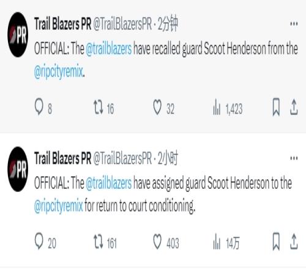This screenshot has height=269, width=306.
Task: Open Trail Blazers PR avatar on second tweet
Action: click(18, 169)
